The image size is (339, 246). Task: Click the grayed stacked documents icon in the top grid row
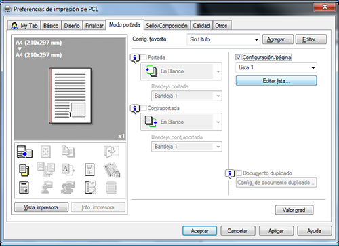point(68,152)
